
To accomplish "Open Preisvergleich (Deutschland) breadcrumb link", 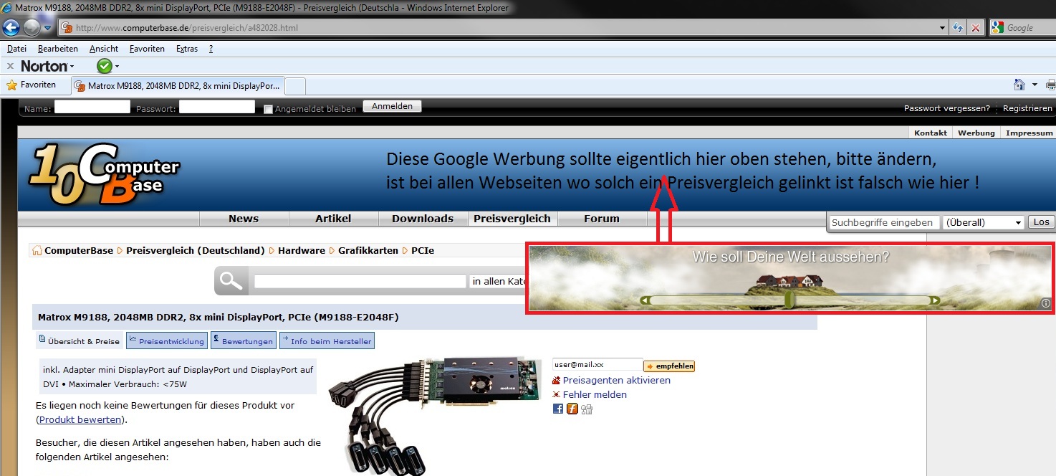I will (196, 250).
